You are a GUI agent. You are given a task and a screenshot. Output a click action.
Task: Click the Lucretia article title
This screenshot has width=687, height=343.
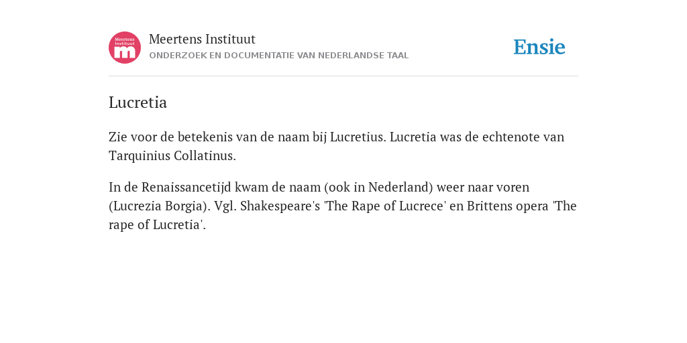[x=138, y=102]
